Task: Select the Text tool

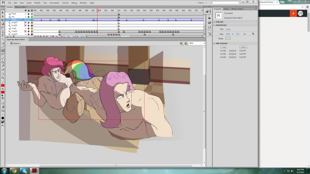Action: coord(3,35)
